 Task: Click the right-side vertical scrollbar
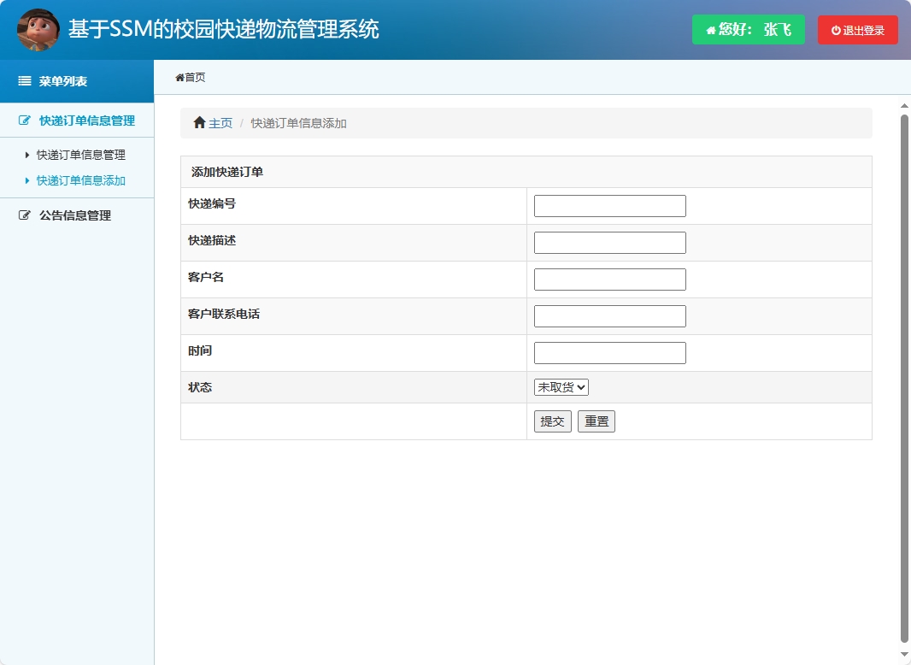(904, 342)
